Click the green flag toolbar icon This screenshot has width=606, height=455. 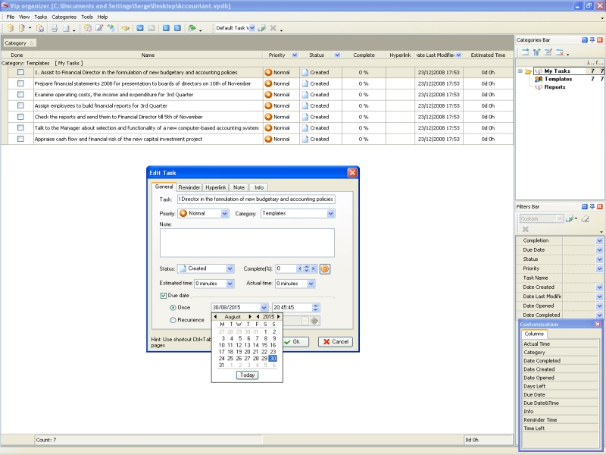pyautogui.click(x=192, y=28)
